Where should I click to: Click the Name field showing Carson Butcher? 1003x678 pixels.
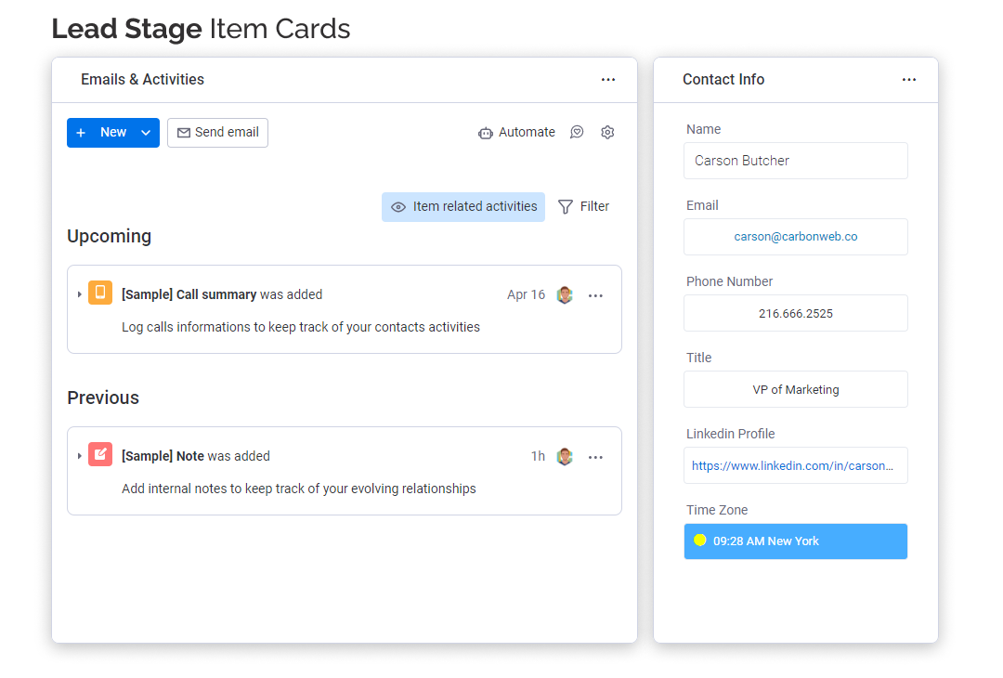click(x=796, y=161)
